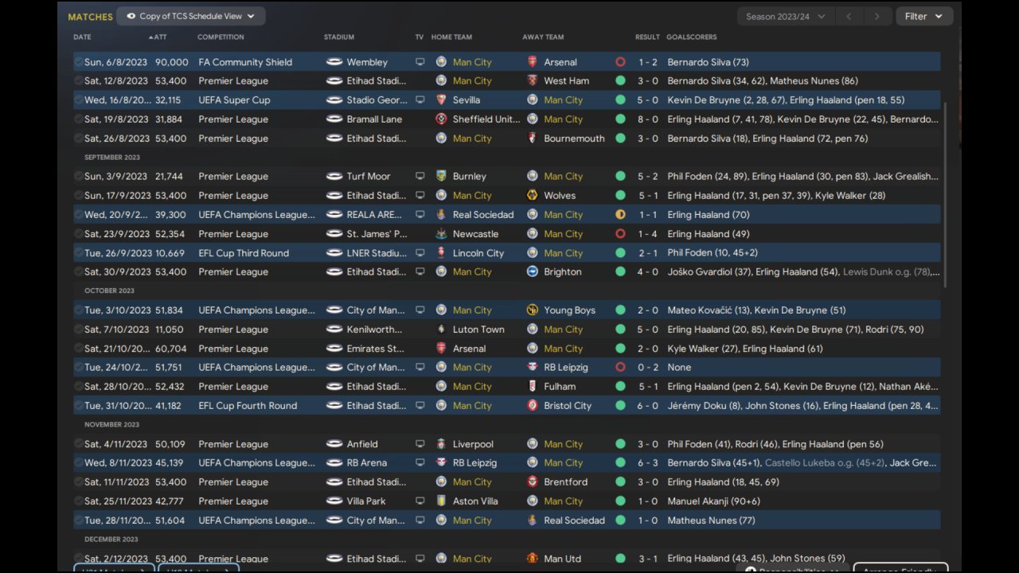Click the Arsenal club badge in Community Shield row
Image resolution: width=1019 pixels, height=573 pixels.
[x=533, y=62]
